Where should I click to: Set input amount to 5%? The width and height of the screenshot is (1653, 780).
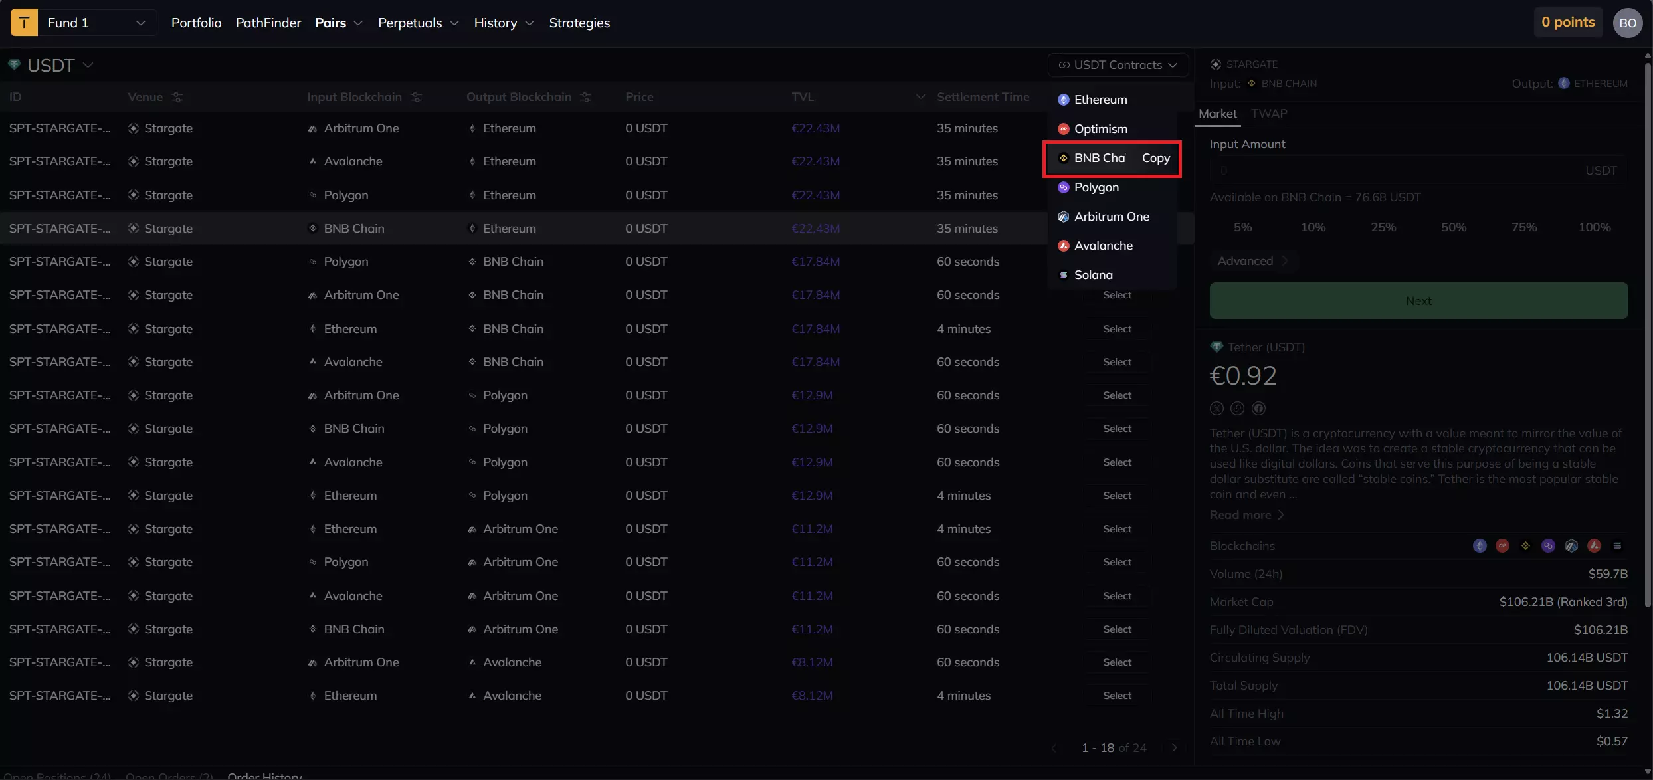coord(1242,227)
